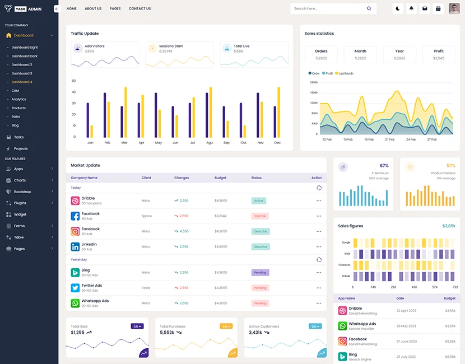The height and width of the screenshot is (364, 465).
Task: Go to the CONTACT US menu
Action: pyautogui.click(x=139, y=8)
